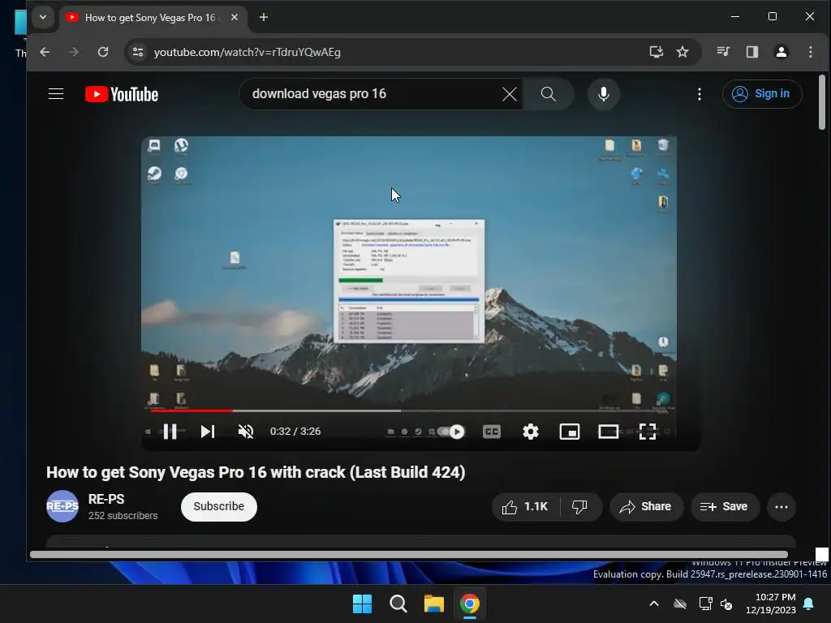Open Windows taskbar search
The width and height of the screenshot is (831, 623).
click(398, 604)
